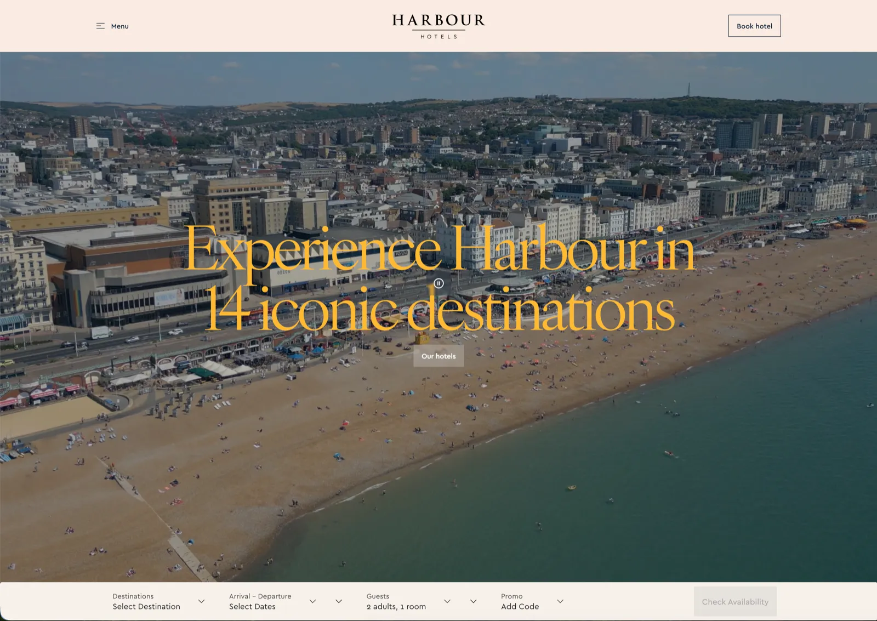The image size is (877, 621).
Task: Open the "Select Destination" dropdown
Action: click(146, 606)
